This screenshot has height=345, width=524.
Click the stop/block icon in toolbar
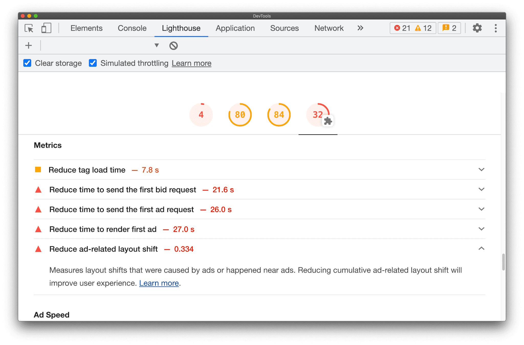(174, 46)
